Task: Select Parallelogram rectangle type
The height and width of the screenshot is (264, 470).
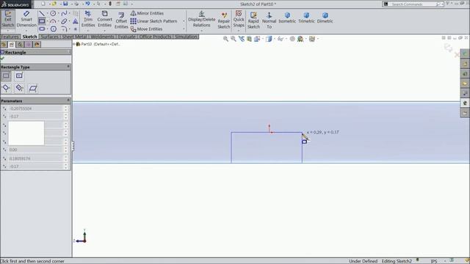Action: pyautogui.click(x=32, y=88)
